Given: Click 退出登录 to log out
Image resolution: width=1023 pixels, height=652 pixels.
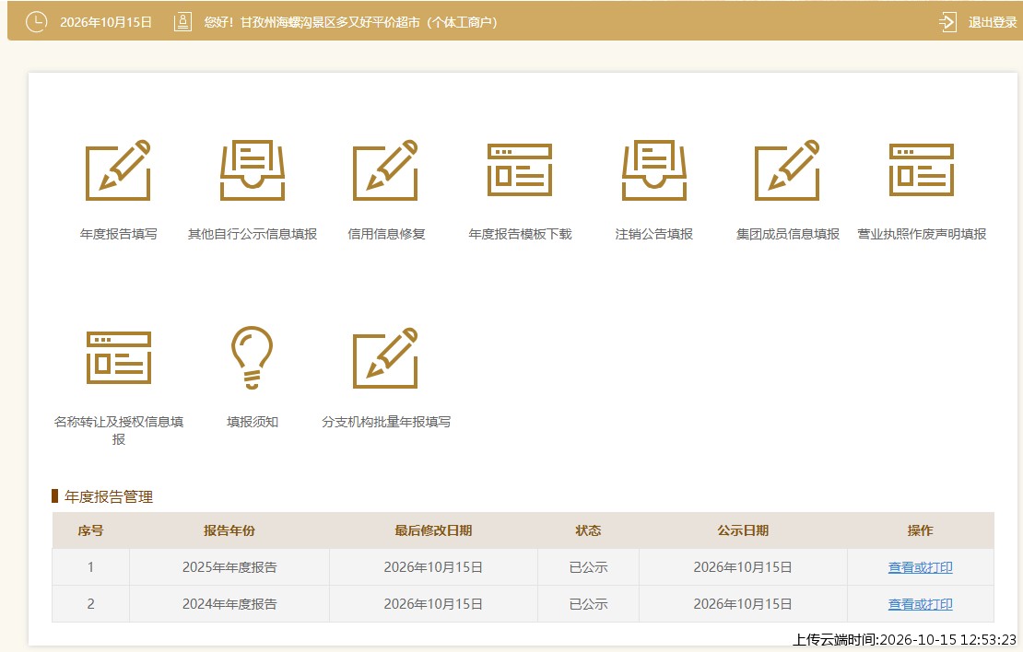Looking at the screenshot, I should 993,22.
